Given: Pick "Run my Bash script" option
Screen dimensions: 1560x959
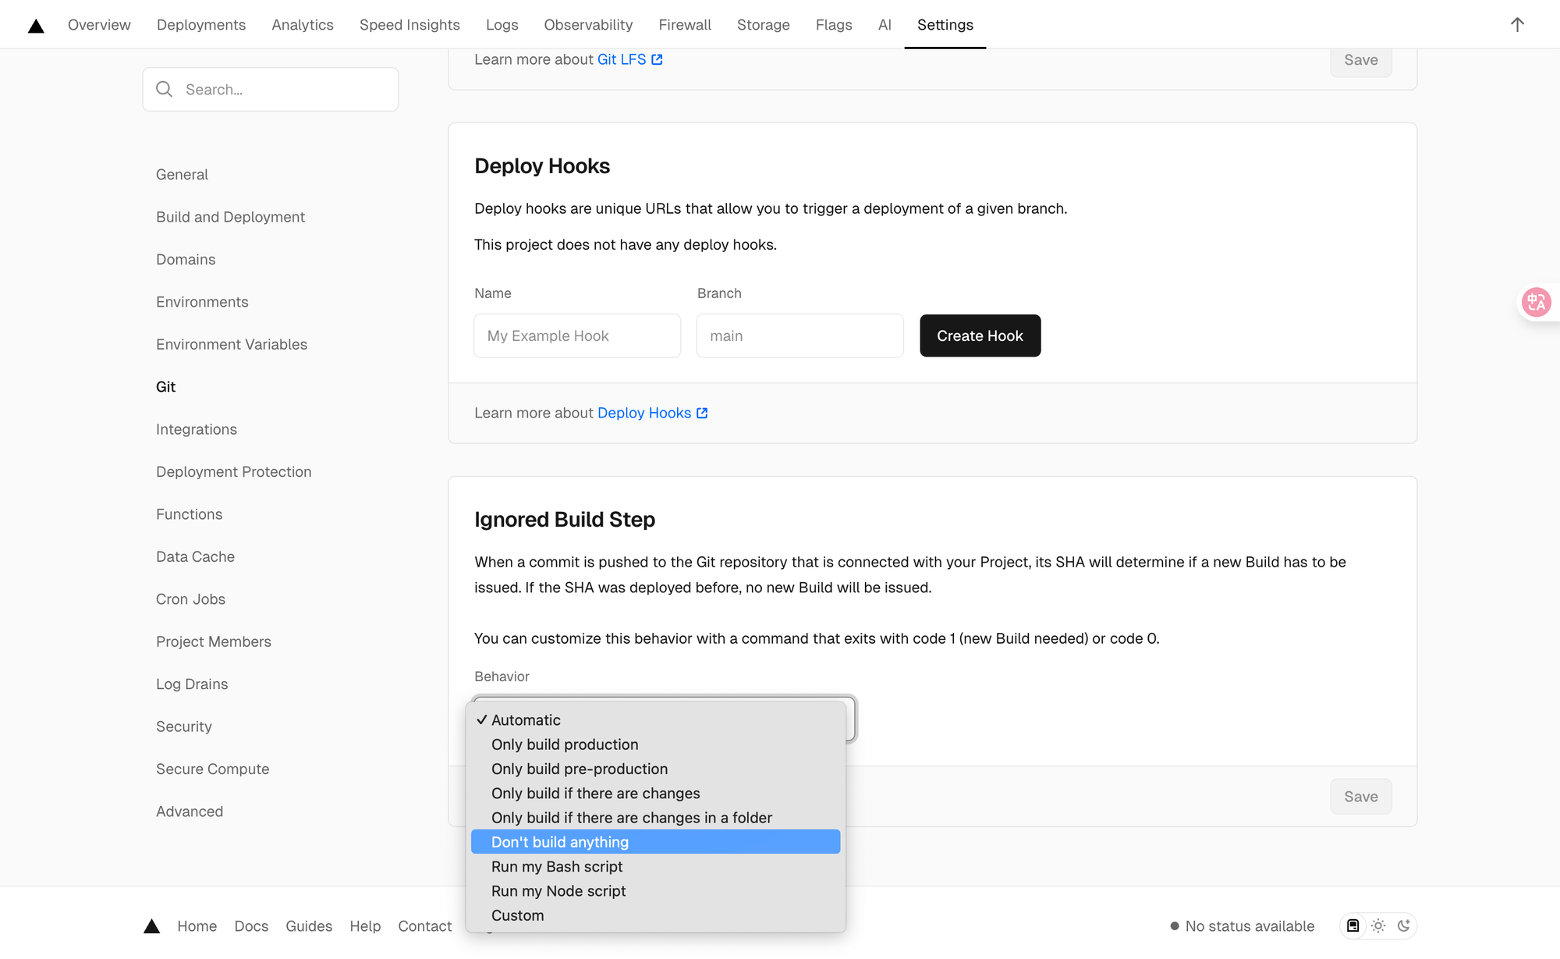Looking at the screenshot, I should click(557, 866).
